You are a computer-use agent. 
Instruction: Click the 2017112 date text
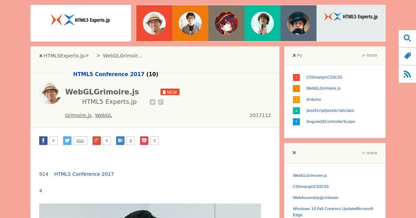[260, 115]
